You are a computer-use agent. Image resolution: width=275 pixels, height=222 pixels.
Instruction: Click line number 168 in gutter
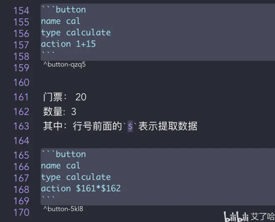21,190
